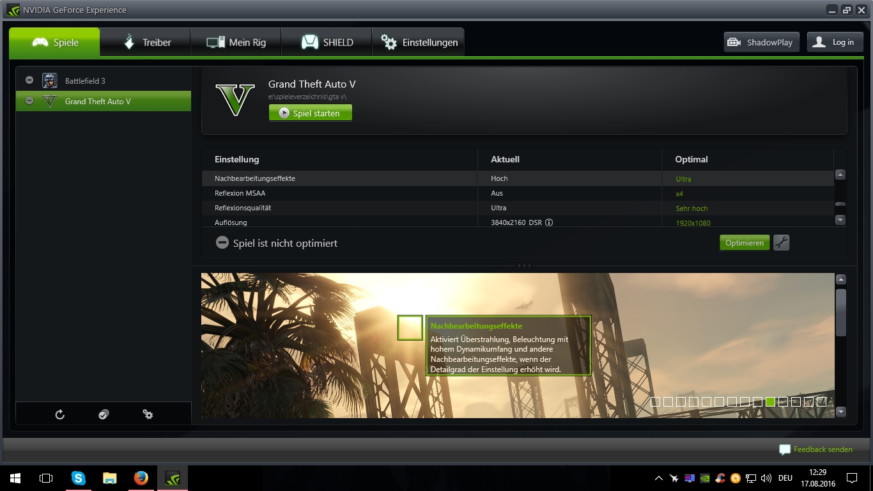Click the minus status icon next to Grand Theft Auto V
Image resolution: width=873 pixels, height=491 pixels.
[x=29, y=101]
